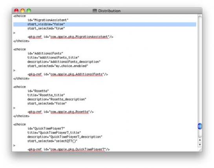Click the id="Rosetta" attribute line
This screenshot has width=214, height=168.
pos(38,91)
